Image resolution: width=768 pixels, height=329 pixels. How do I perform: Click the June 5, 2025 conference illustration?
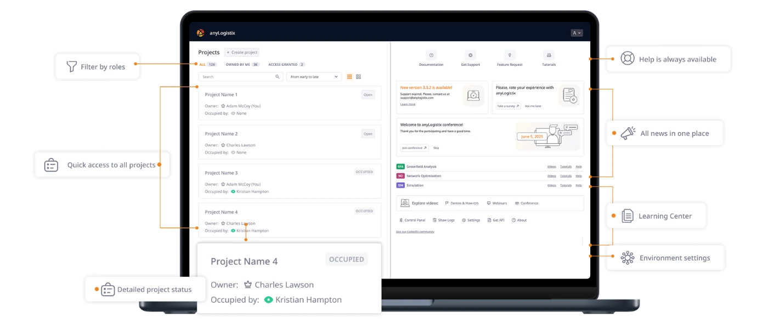(547, 136)
